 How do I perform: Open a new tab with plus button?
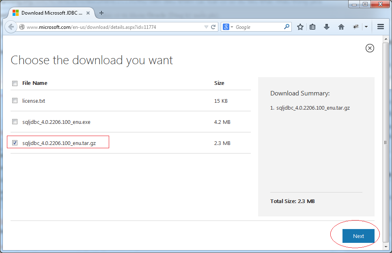101,13
